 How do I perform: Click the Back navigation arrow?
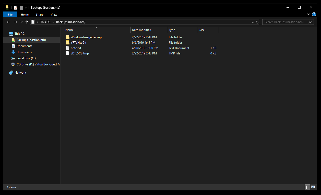pyautogui.click(x=8, y=22)
